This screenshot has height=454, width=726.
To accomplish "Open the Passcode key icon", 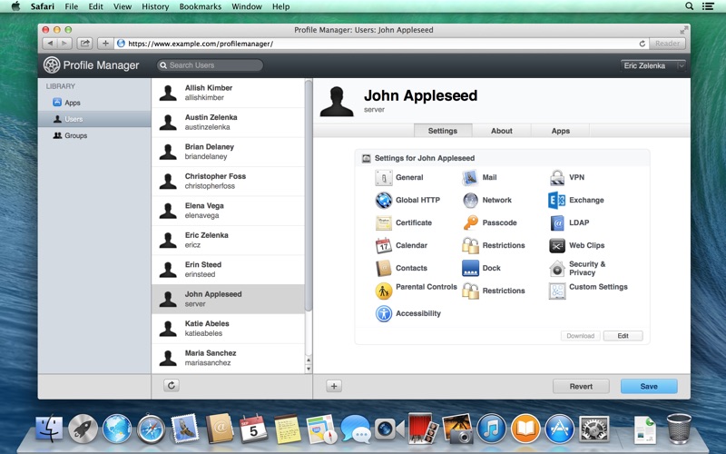I will (x=470, y=223).
